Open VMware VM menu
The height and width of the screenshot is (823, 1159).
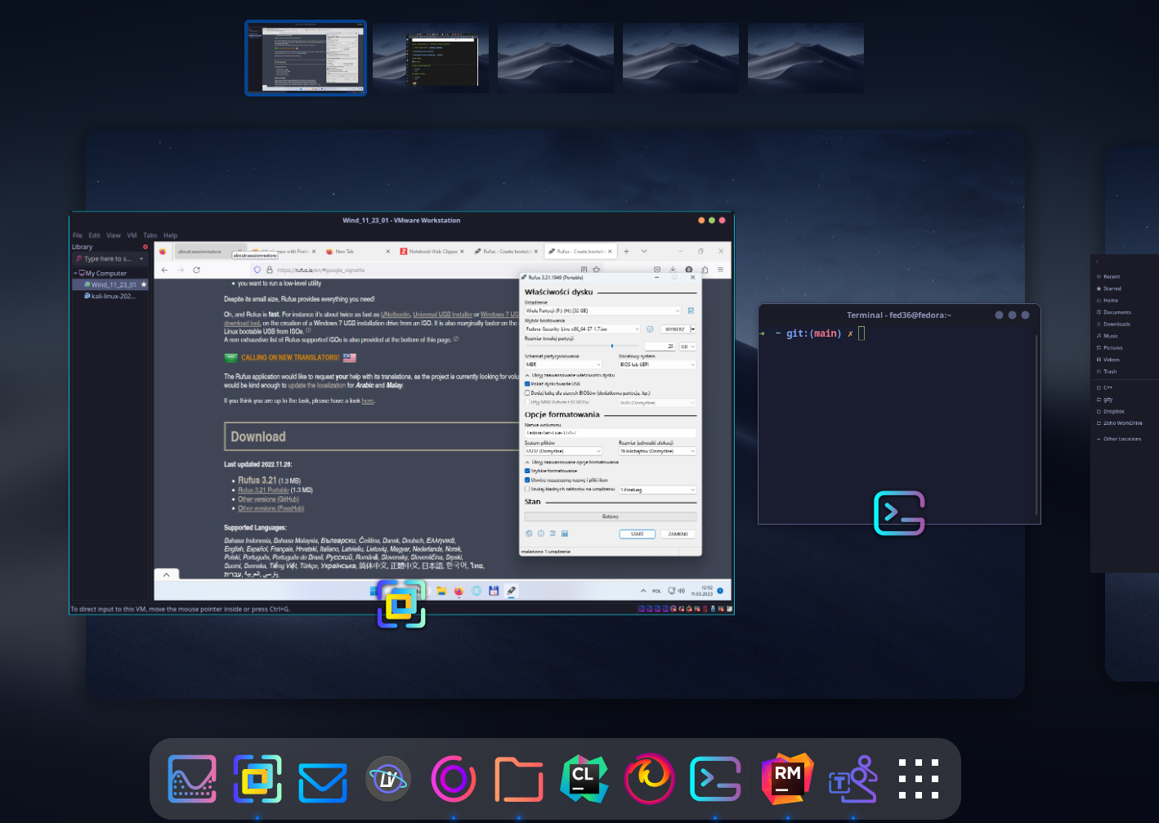pyautogui.click(x=132, y=235)
